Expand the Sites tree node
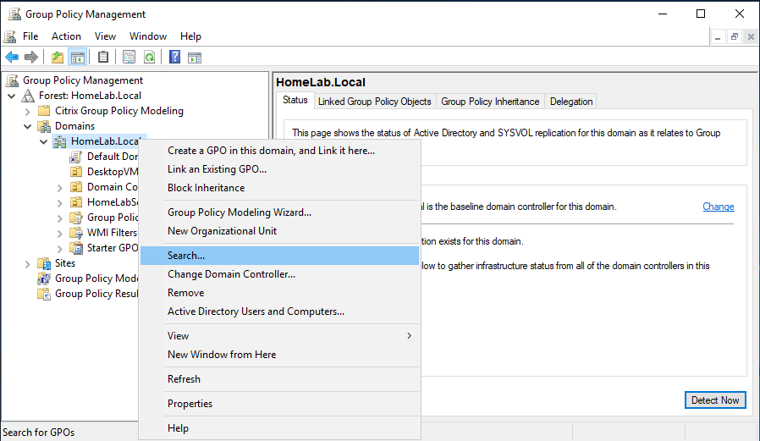Viewport: 760px width, 441px height. click(28, 264)
